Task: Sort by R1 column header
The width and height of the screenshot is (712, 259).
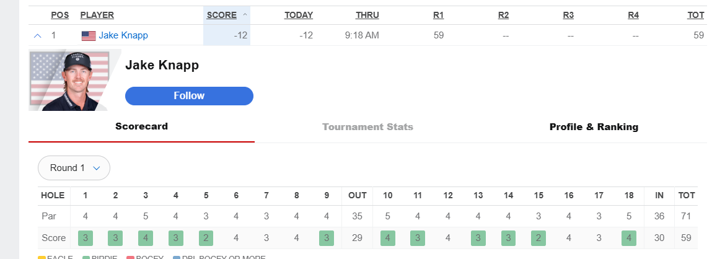Action: pos(439,15)
